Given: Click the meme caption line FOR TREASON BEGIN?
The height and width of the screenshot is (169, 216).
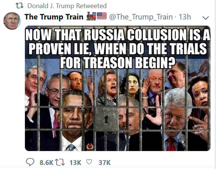Looking at the screenshot, I should click(118, 63).
